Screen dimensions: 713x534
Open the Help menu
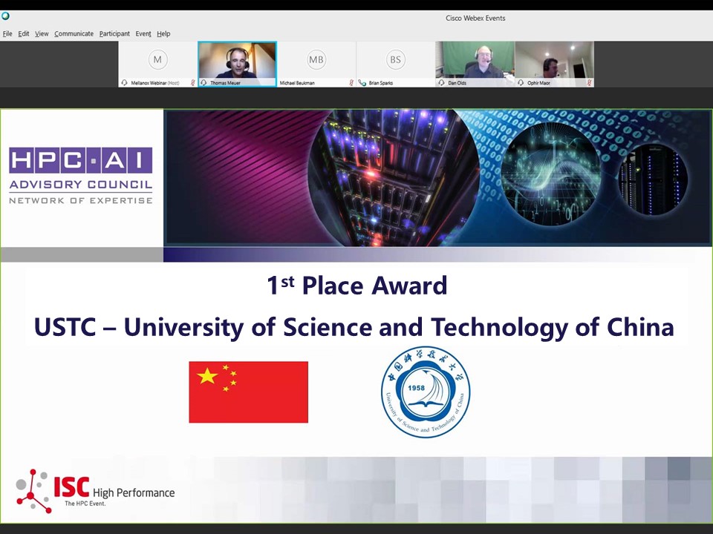(163, 33)
